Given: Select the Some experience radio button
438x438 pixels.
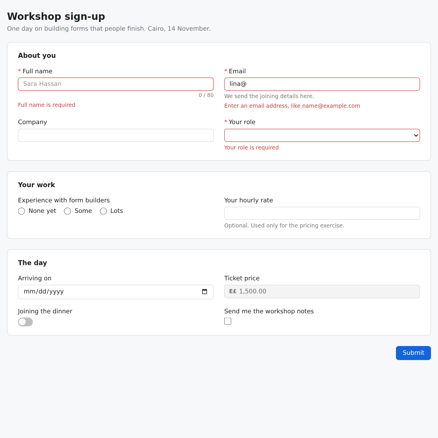Looking at the screenshot, I should pyautogui.click(x=67, y=211).
